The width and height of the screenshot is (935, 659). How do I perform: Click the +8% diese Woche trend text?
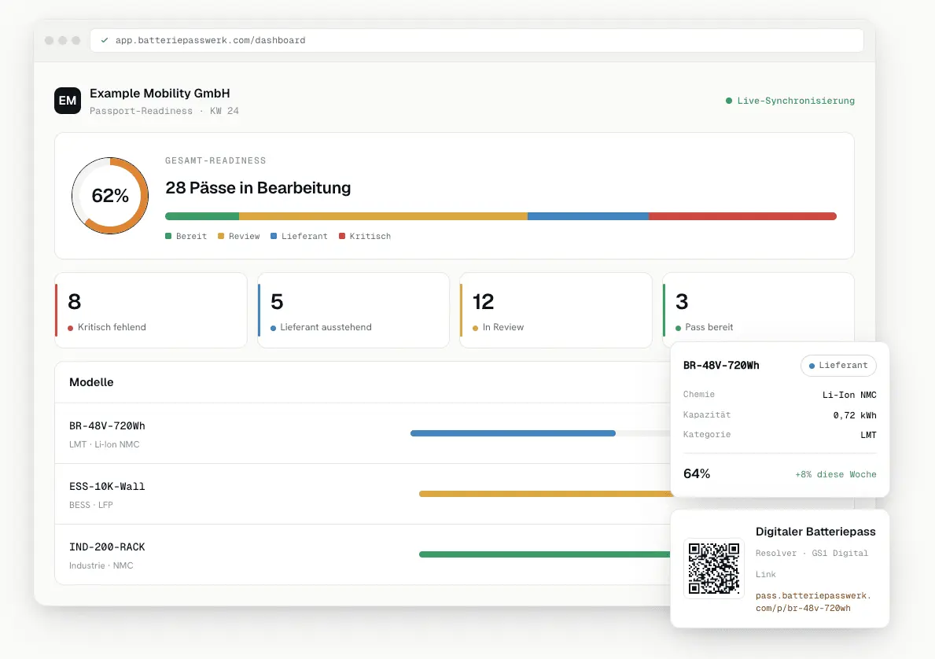pos(835,475)
